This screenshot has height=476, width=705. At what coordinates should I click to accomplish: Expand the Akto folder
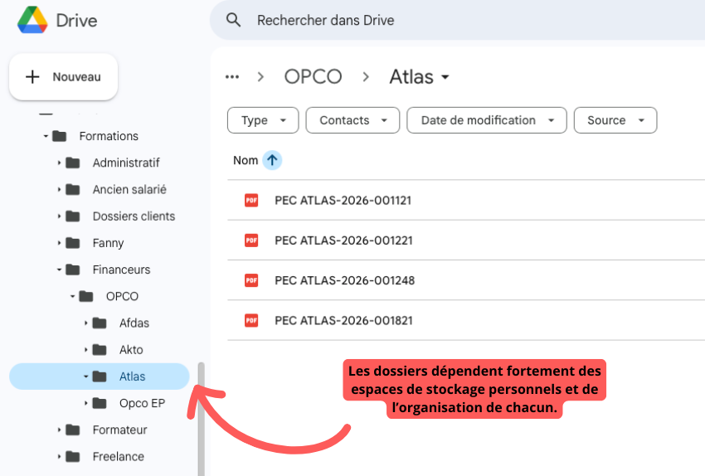[86, 350]
